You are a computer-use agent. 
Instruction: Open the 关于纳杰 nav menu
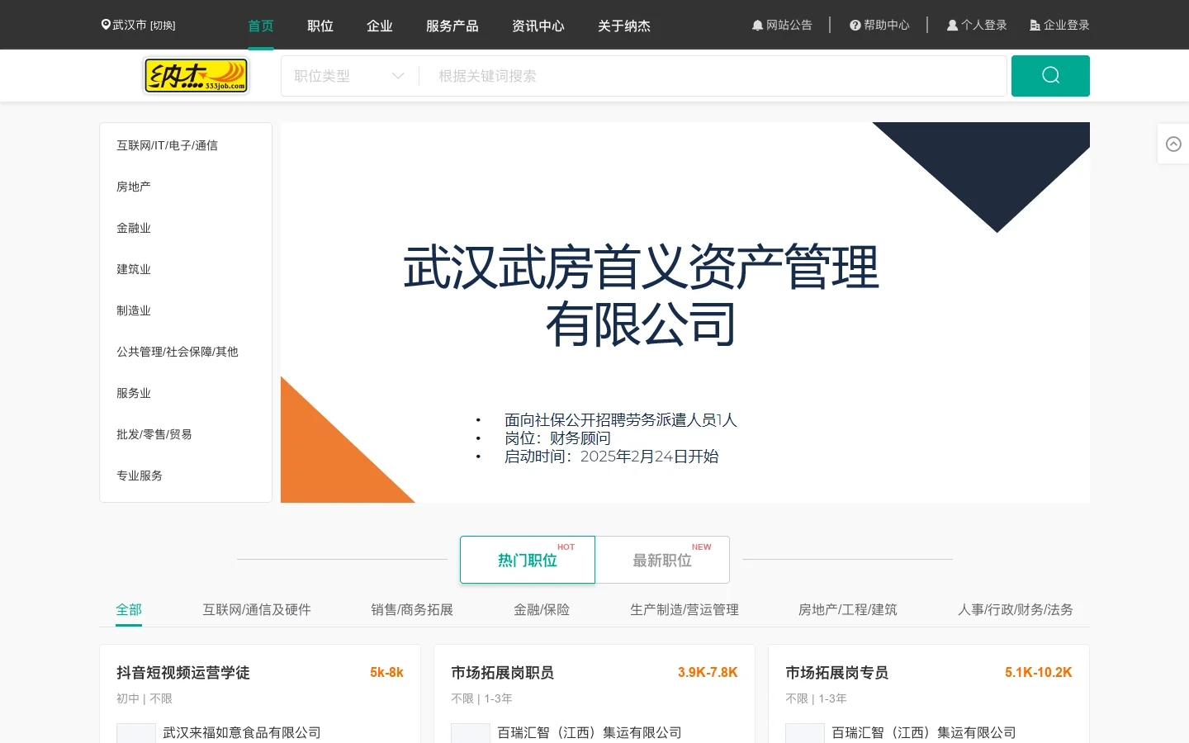pos(624,26)
